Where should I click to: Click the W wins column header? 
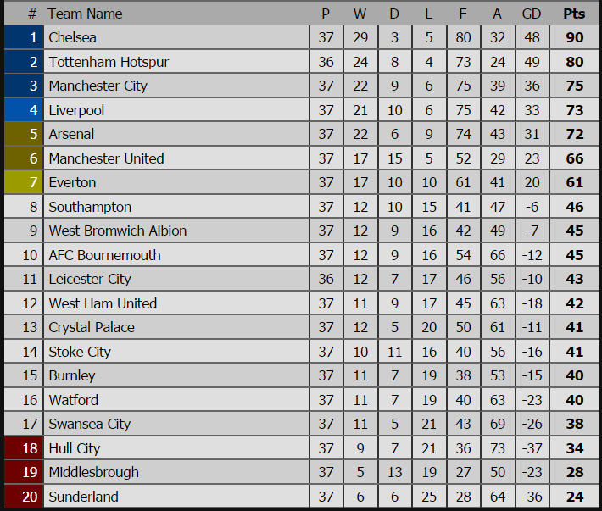point(360,14)
